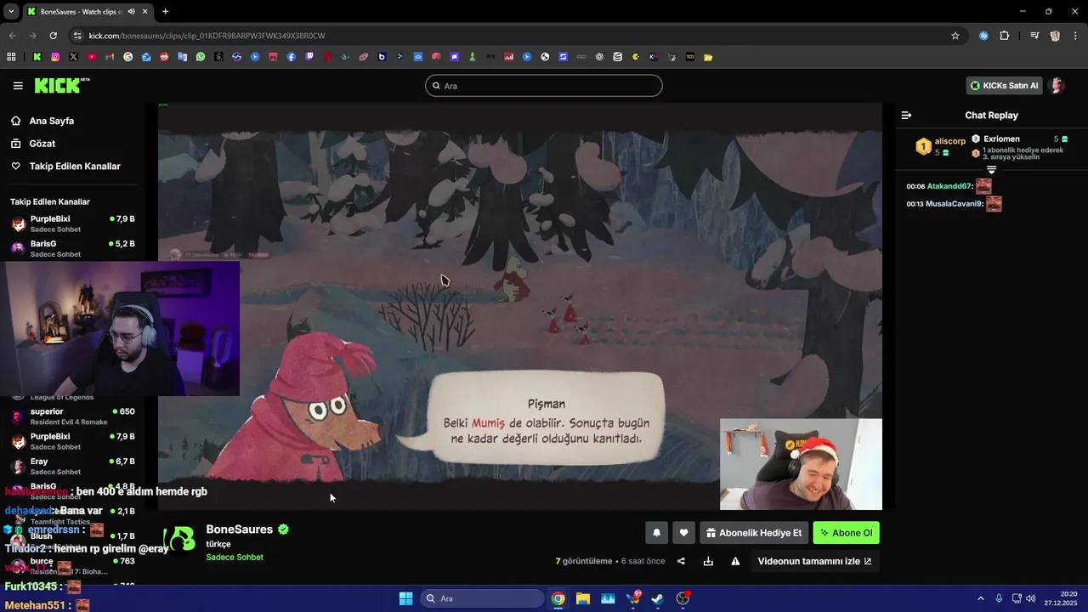Toggle follow heart for BoneSaures

(x=683, y=533)
